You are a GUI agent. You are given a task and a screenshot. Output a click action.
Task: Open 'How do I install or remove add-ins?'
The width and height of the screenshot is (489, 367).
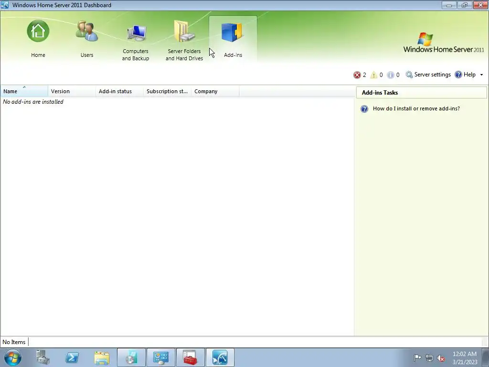point(416,108)
